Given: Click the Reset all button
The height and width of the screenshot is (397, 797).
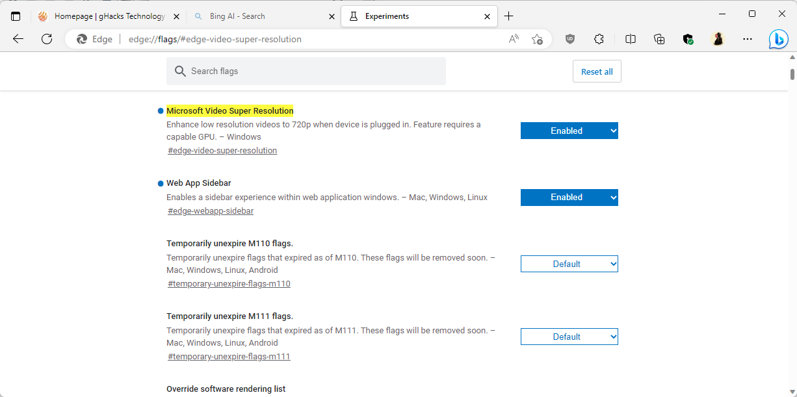Looking at the screenshot, I should tap(596, 71).
